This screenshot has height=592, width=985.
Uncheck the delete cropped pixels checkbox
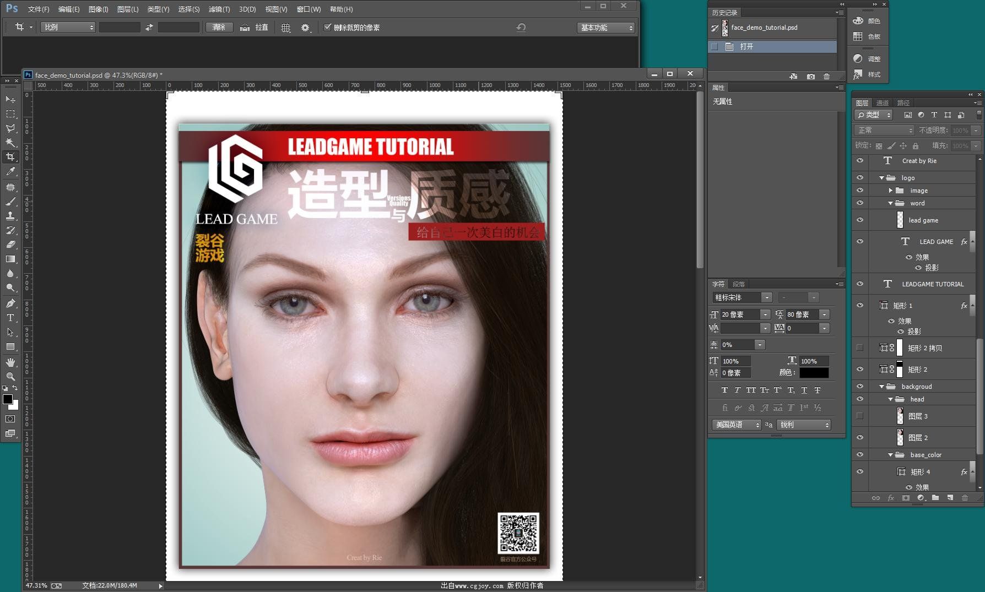(x=327, y=27)
